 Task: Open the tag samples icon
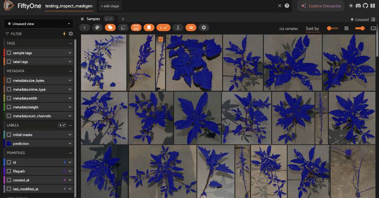110,27
